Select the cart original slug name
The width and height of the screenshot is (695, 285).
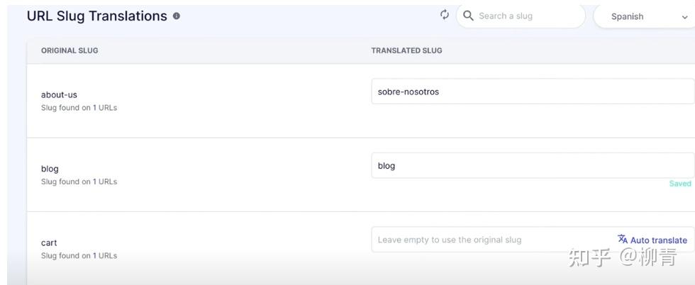[x=49, y=242]
